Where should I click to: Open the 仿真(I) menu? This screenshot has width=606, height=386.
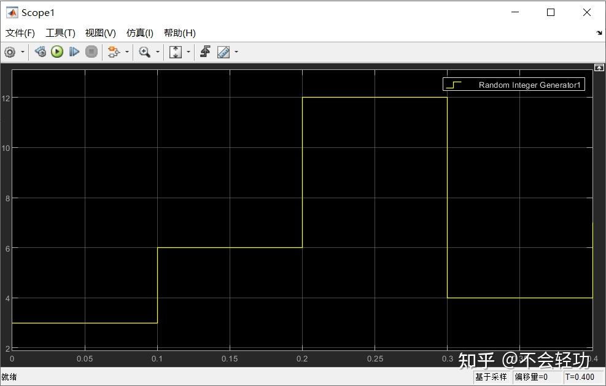[140, 33]
